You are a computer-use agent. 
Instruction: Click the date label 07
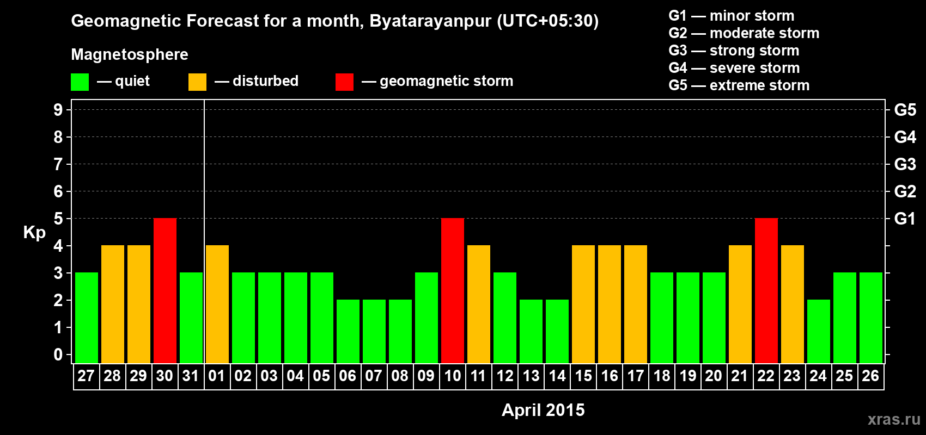point(374,376)
